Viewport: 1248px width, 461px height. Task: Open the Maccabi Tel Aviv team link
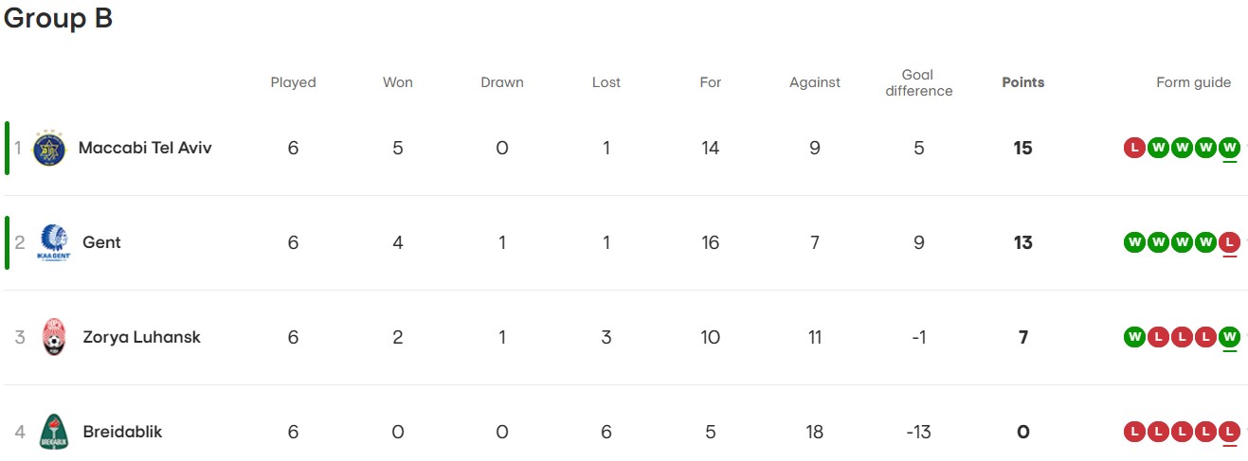click(145, 148)
